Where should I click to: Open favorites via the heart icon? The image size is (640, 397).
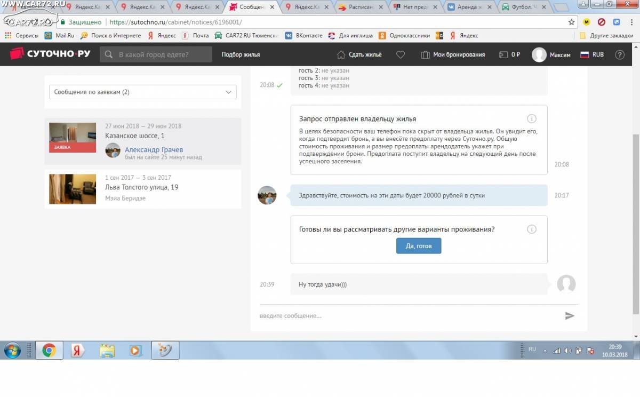point(401,54)
